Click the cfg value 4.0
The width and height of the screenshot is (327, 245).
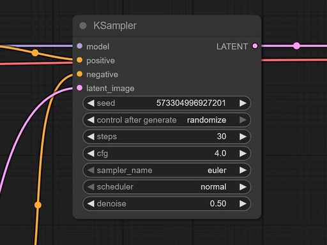point(220,153)
